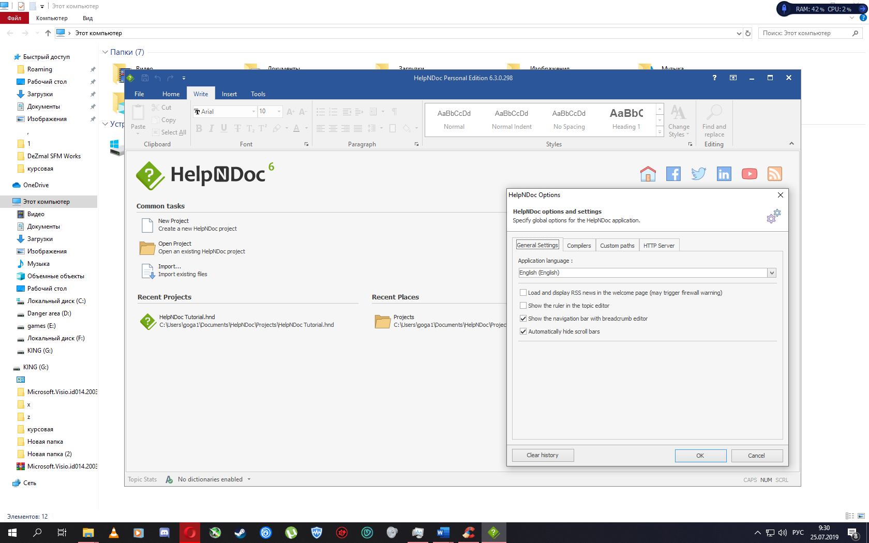Click the Underline formatting icon
Viewport: 869px width, 543px height.
pos(224,128)
